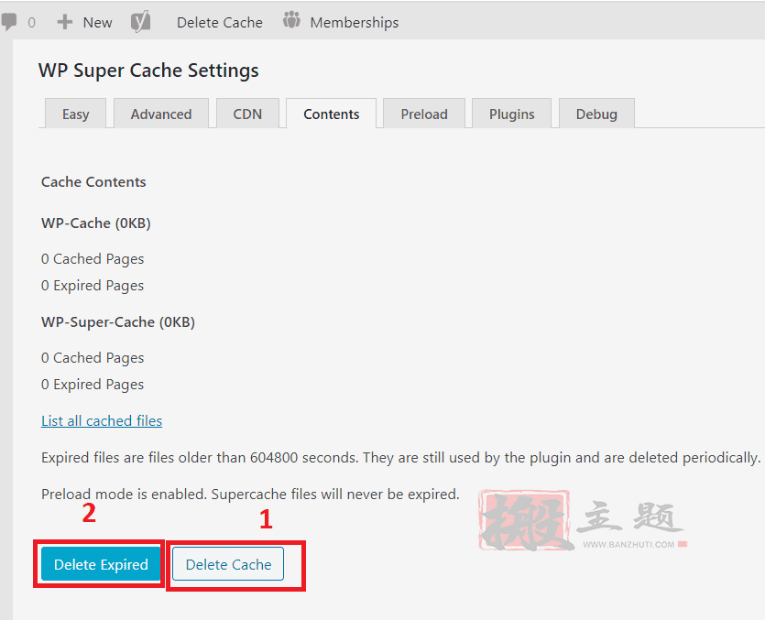Image resolution: width=765 pixels, height=620 pixels.
Task: Open the CDN tab
Action: pyautogui.click(x=247, y=114)
